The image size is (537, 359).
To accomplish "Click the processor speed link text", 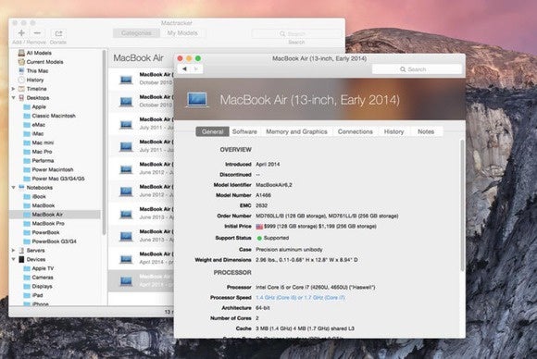I will tap(300, 298).
